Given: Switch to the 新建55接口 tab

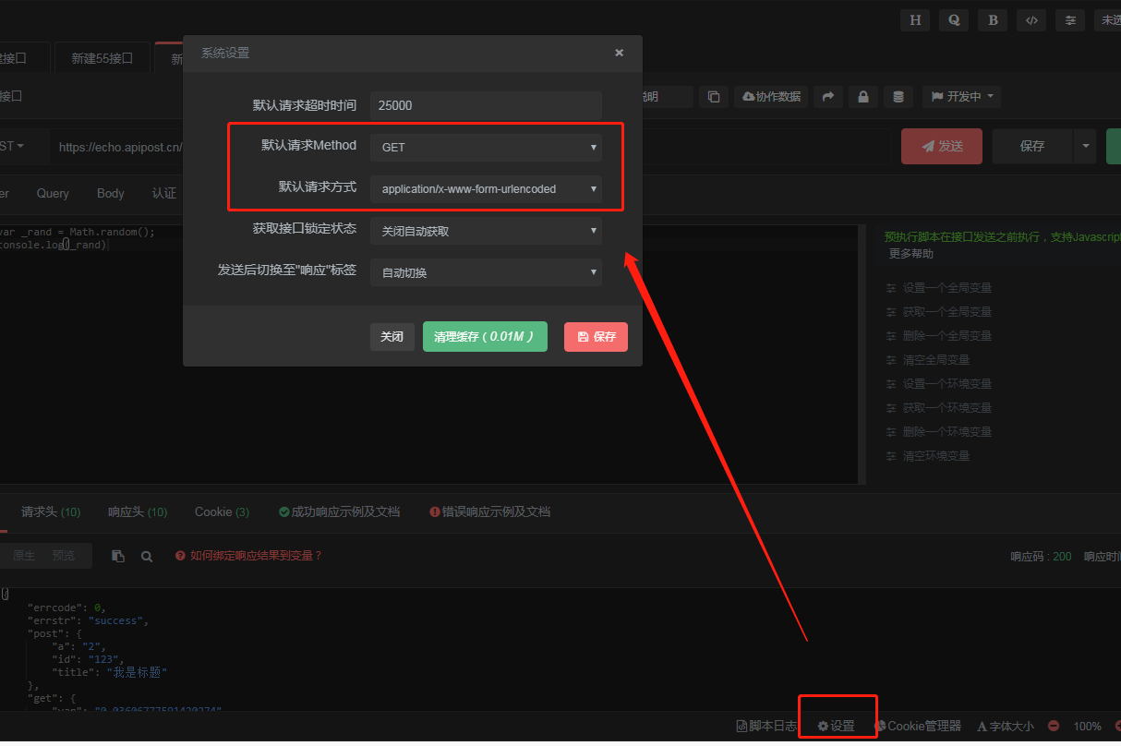Looking at the screenshot, I should pos(102,58).
